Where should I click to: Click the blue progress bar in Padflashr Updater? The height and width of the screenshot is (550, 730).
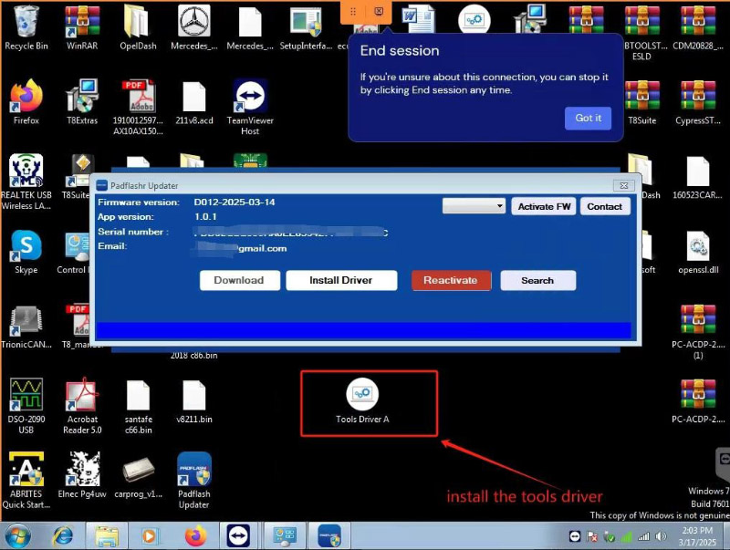point(363,330)
